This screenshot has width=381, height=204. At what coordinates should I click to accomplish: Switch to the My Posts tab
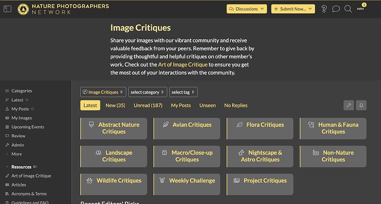181,105
